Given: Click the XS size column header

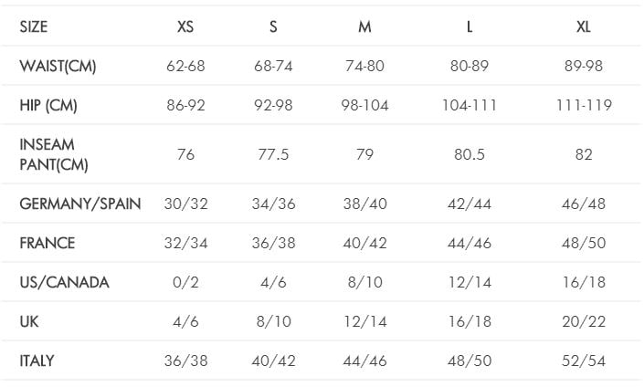Looking at the screenshot, I should pos(185,26).
